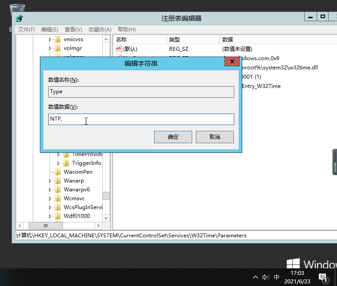Expand the Wanarp tree node
The width and height of the screenshot is (337, 286).
(50, 181)
